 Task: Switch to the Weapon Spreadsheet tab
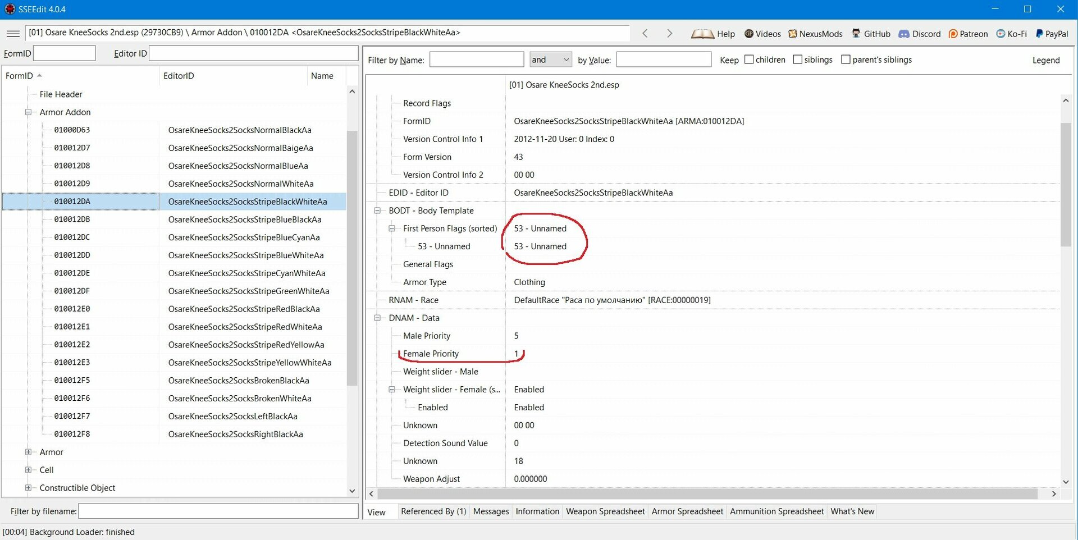605,511
